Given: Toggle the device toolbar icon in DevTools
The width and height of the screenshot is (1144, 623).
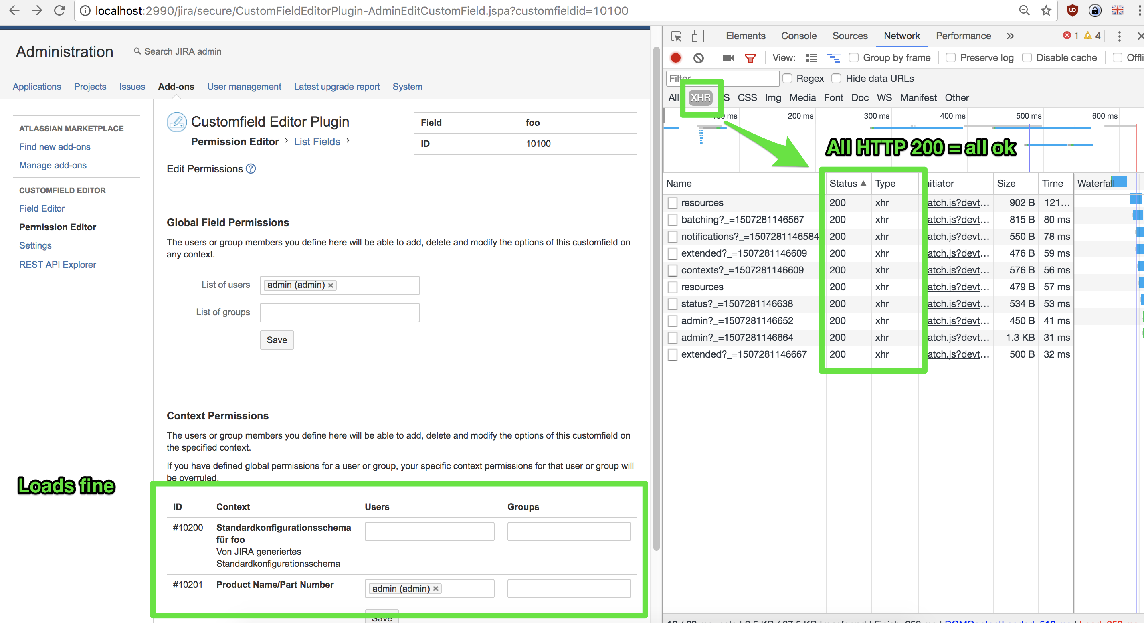Looking at the screenshot, I should [x=697, y=36].
